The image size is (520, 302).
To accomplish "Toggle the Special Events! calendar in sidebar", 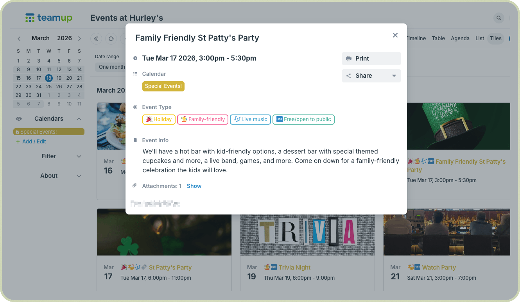I will click(49, 132).
